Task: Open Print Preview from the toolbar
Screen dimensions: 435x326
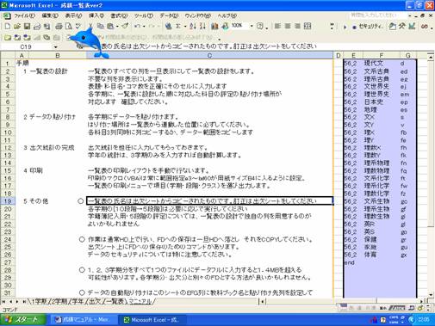Action: point(69,27)
